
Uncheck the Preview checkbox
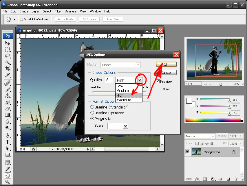click(158, 82)
